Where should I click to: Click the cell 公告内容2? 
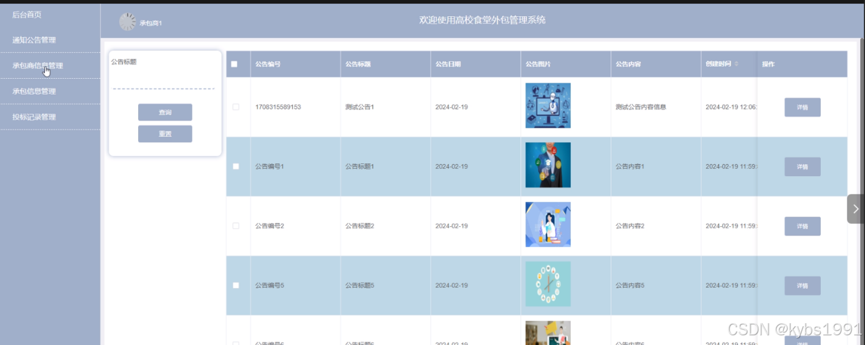[630, 226]
